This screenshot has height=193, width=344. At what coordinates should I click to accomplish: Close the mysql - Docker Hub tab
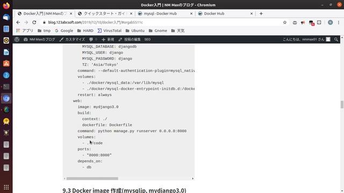pos(191,13)
